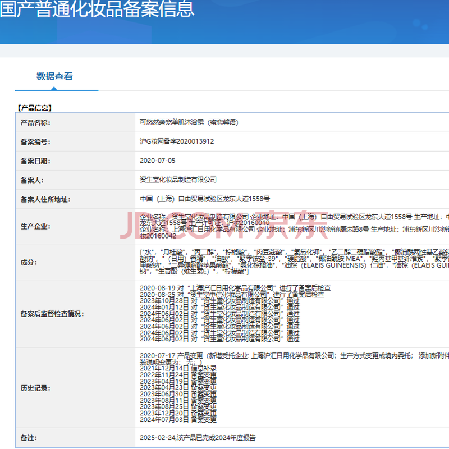Select the 2021年12月14日 信息补录 history entry
Image resolution: width=449 pixels, height=449 pixels.
pyautogui.click(x=178, y=368)
